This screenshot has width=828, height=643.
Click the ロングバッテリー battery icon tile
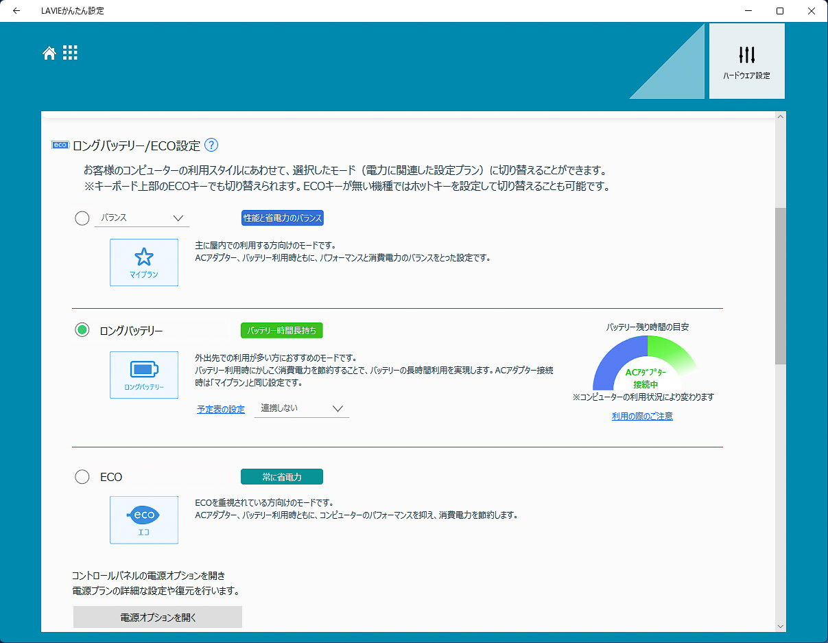[143, 375]
